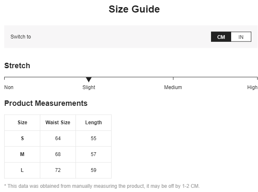258x192 pixels.
Task: Select the L size row label
Action: coord(22,170)
